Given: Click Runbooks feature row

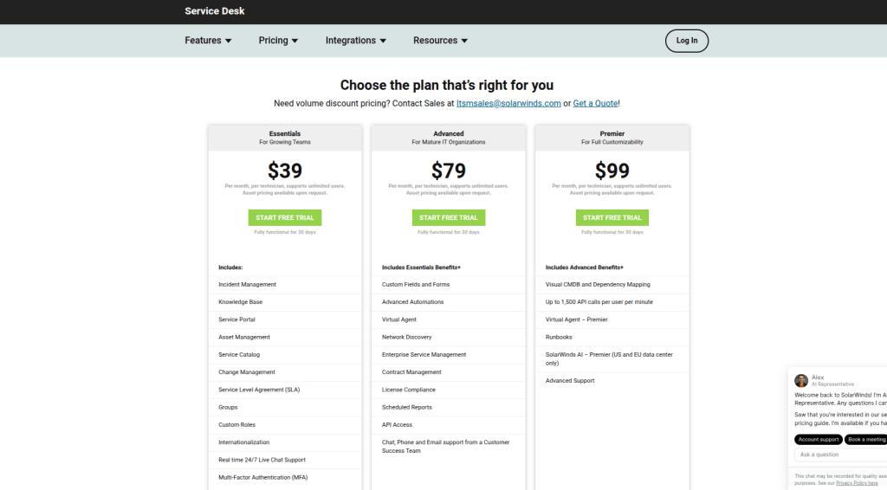Looking at the screenshot, I should 612,338.
